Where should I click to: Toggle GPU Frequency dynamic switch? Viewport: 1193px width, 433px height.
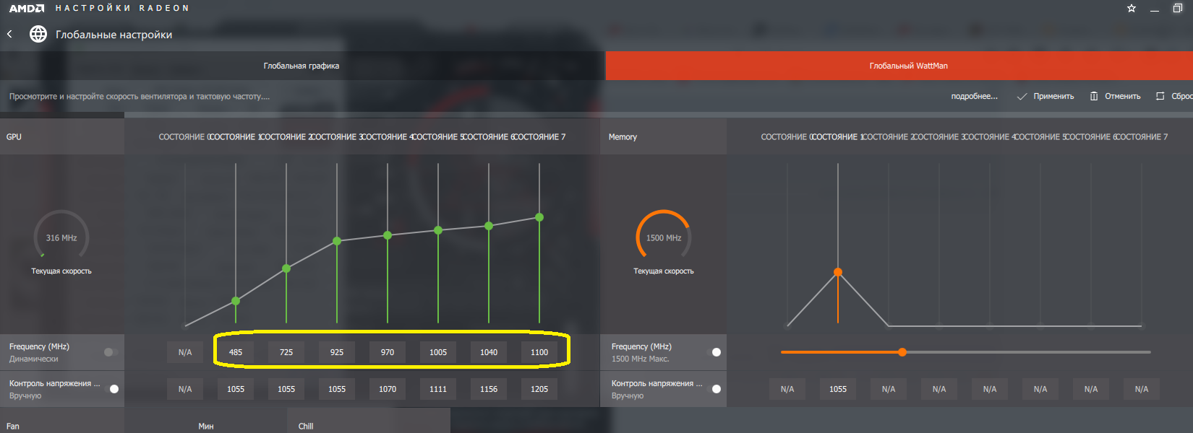[x=111, y=352]
